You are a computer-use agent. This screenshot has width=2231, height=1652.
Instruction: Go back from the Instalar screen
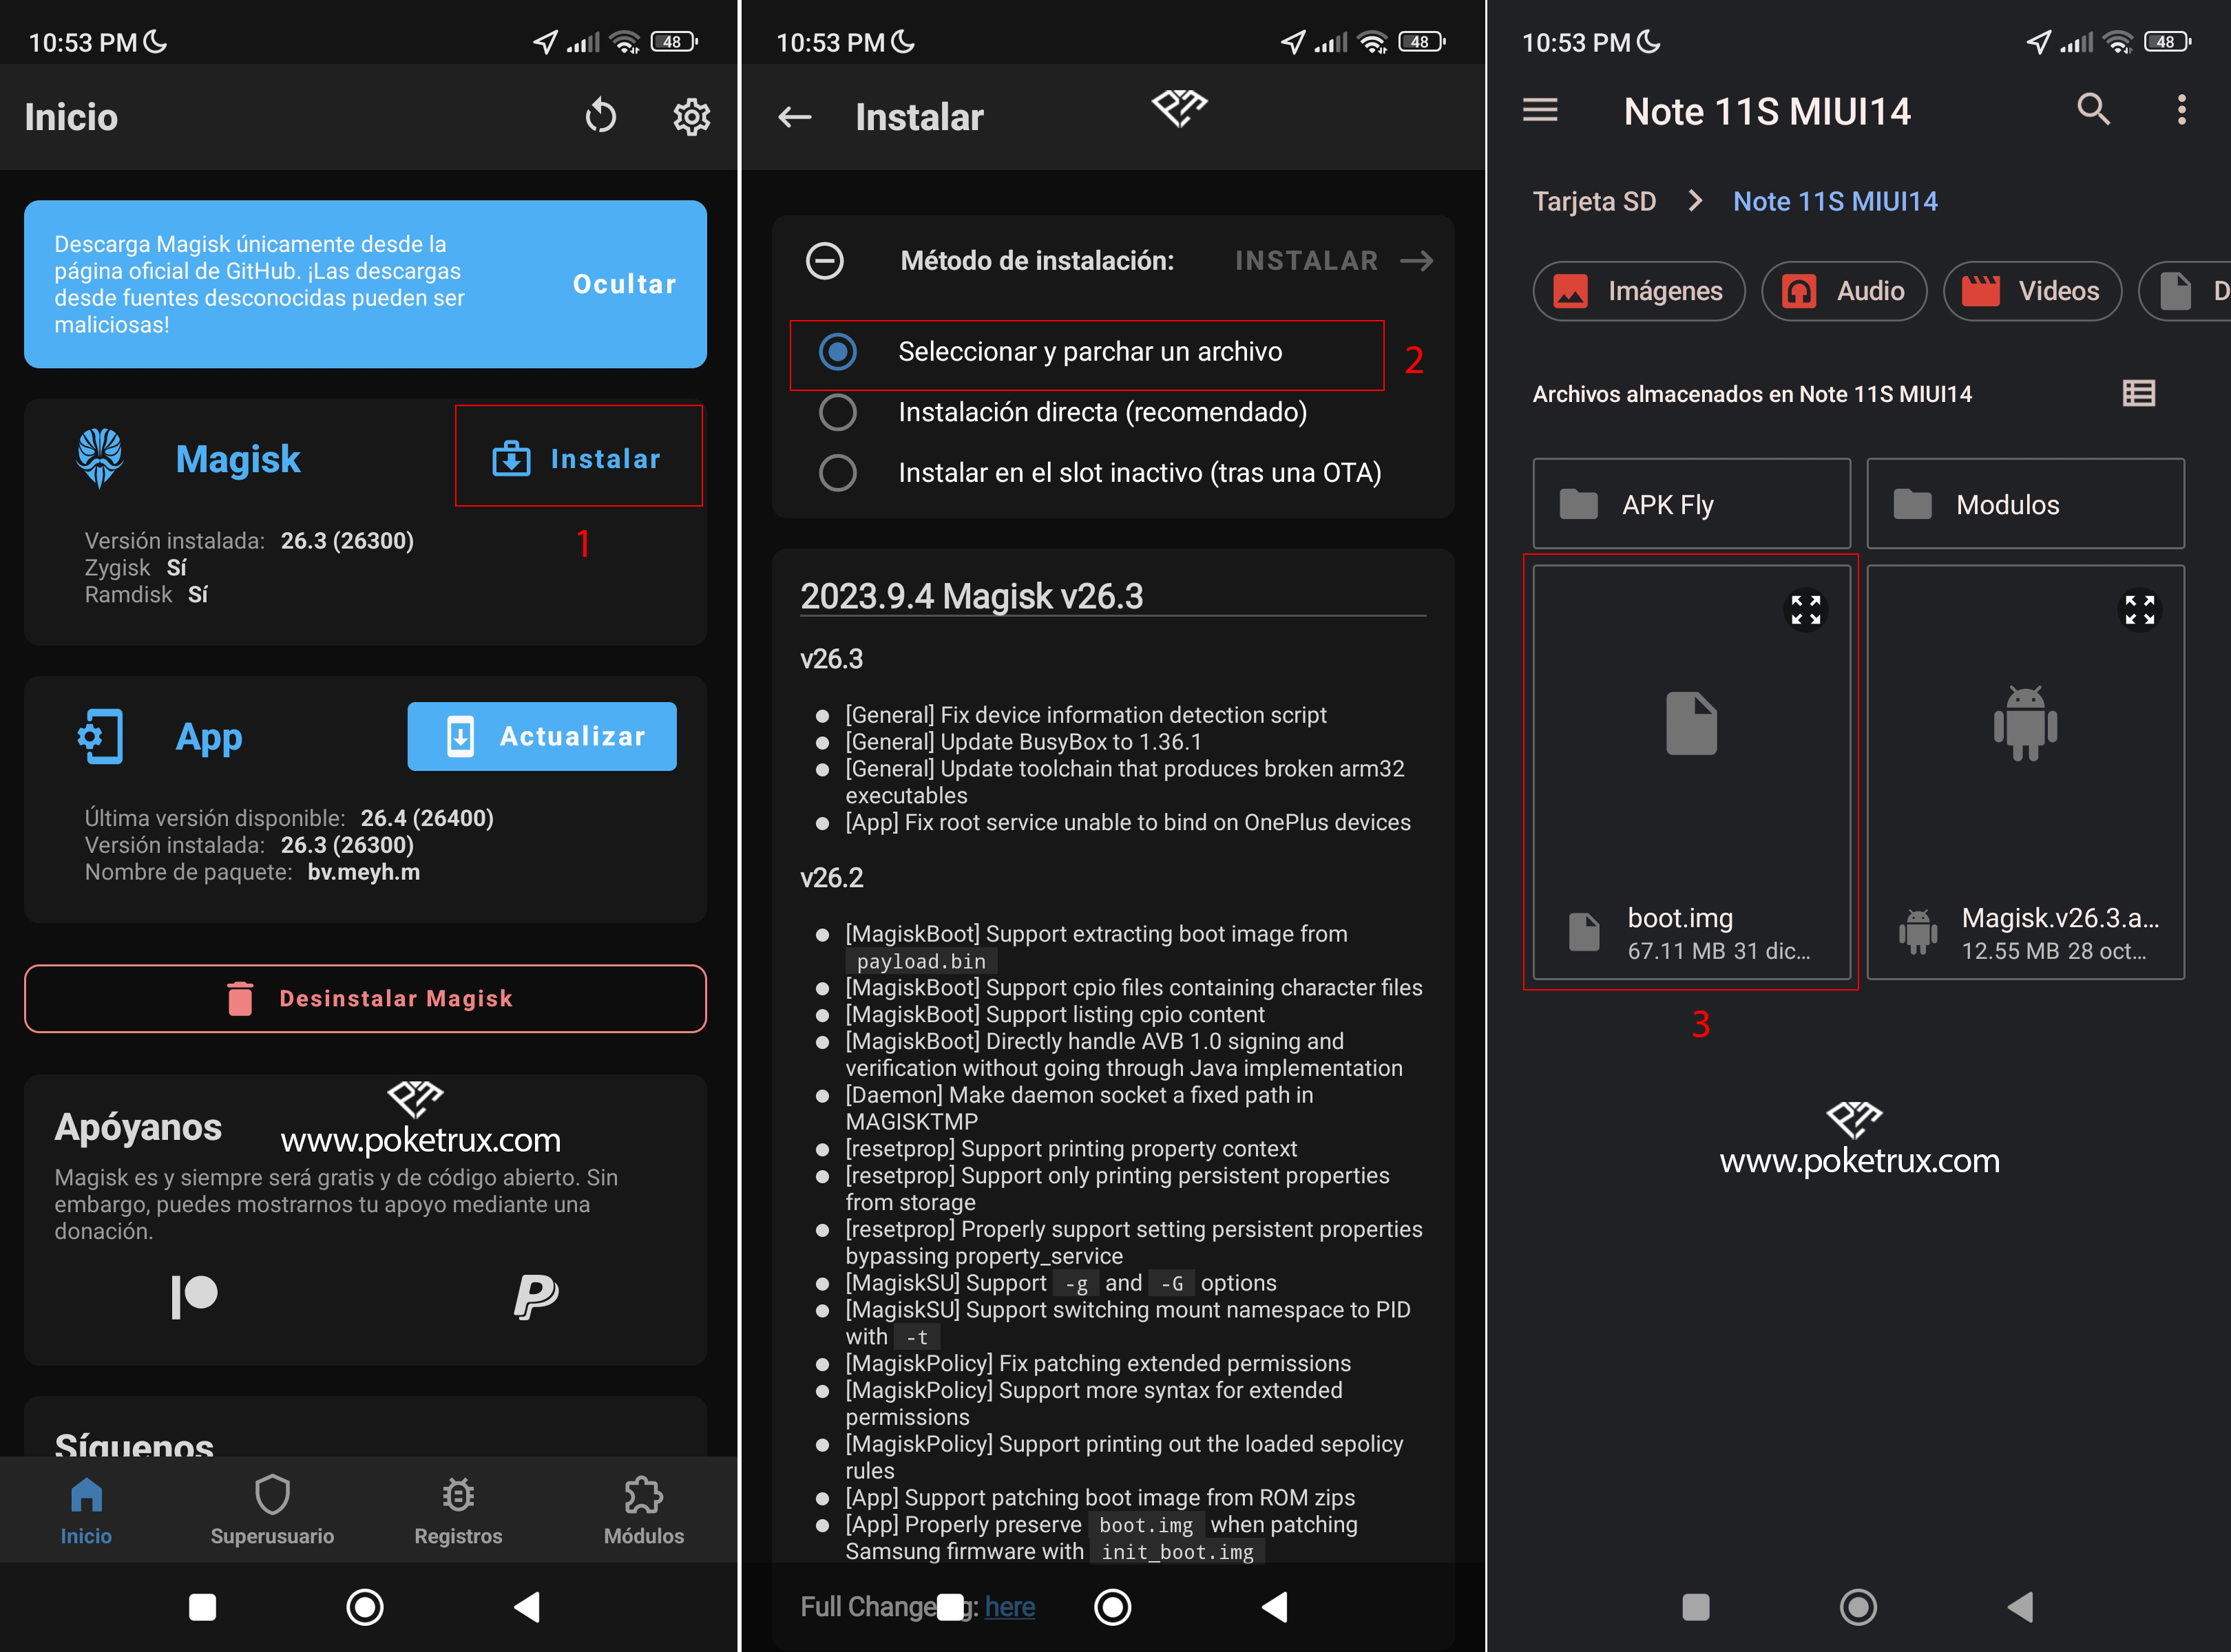(795, 117)
